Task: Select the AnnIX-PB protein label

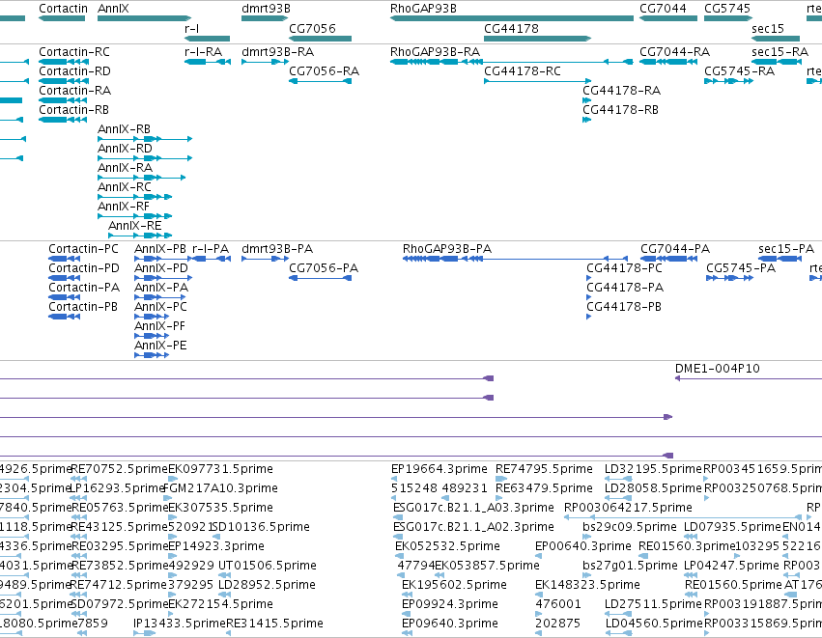Action: pyautogui.click(x=160, y=249)
